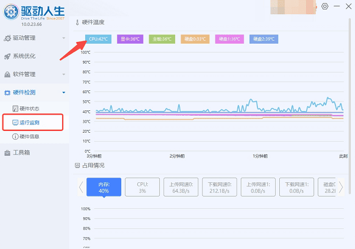Select the 内存 40% usage tab

(x=104, y=188)
